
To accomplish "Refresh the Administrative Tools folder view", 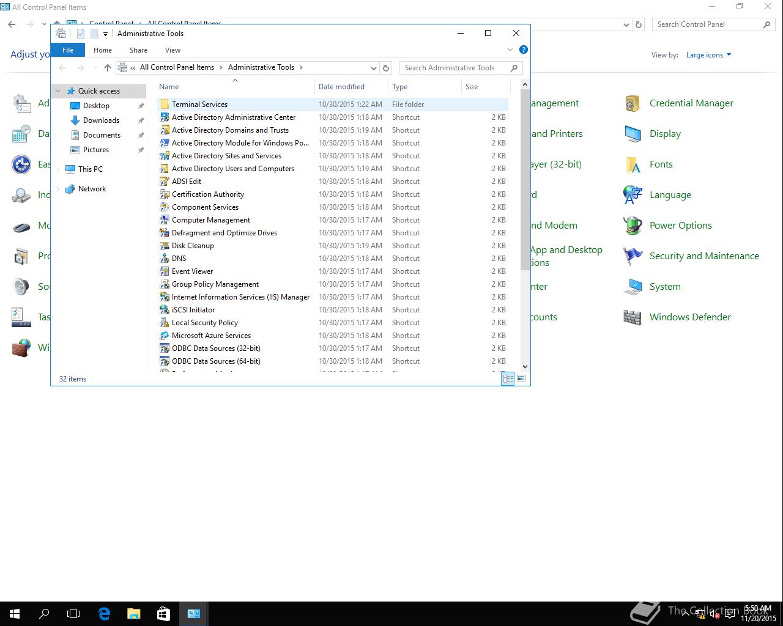I will (386, 68).
